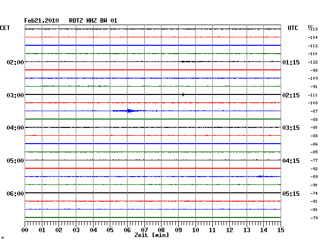Click the 02 minute axis label
Screen dimensions: 320x243
click(x=59, y=230)
